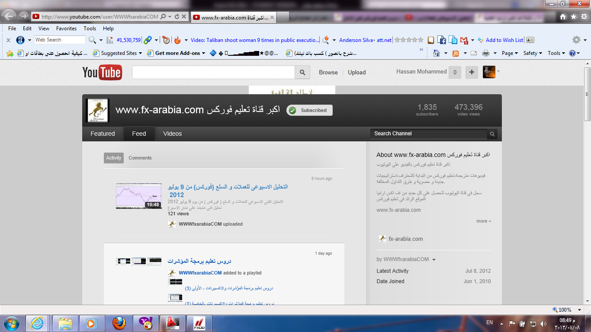Screen dimensions: 591x332
Task: Click the Search Channel input field
Action: click(429, 134)
